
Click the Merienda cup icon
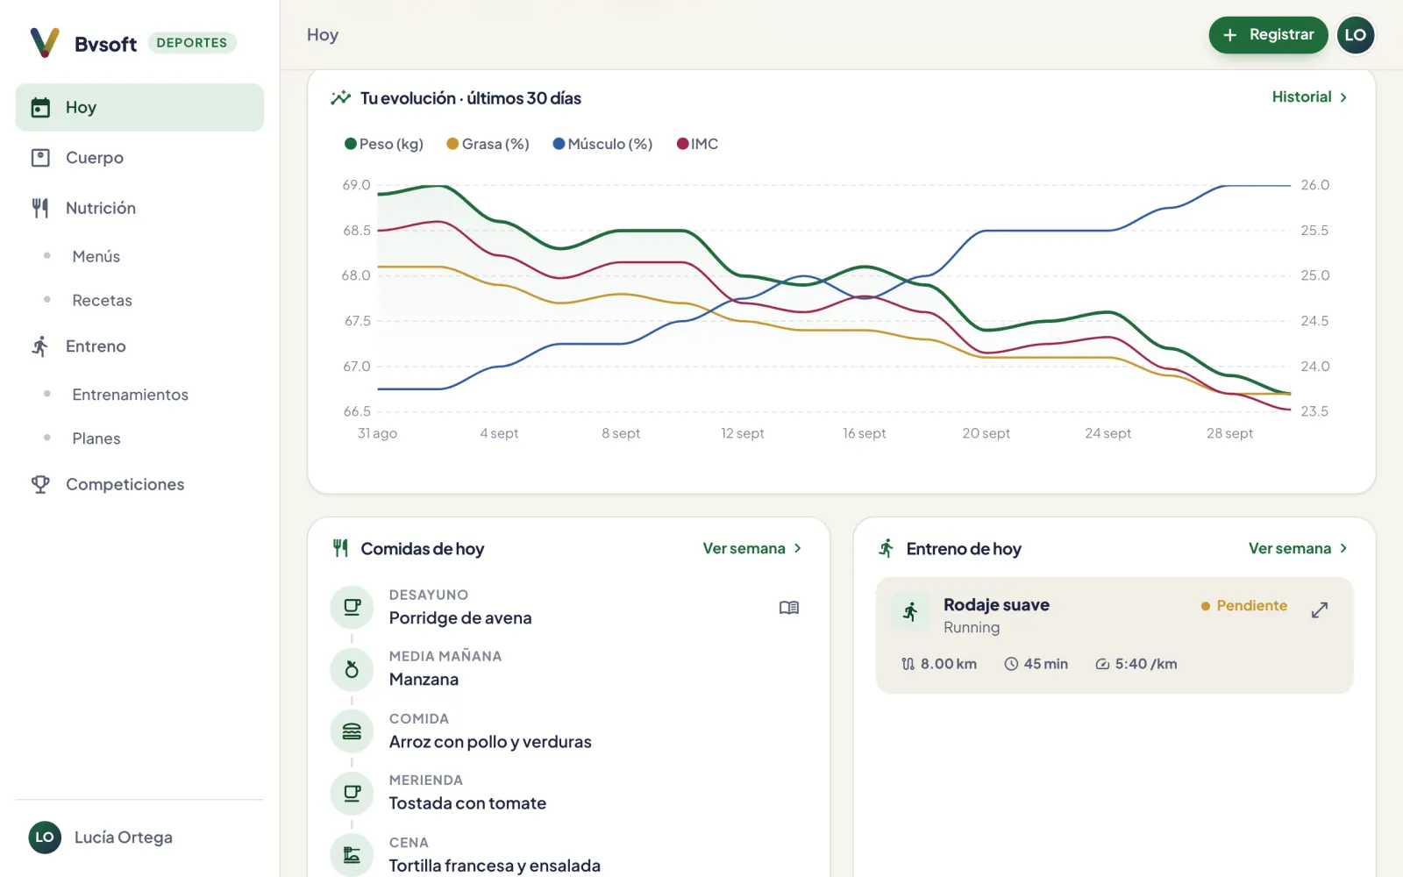[352, 793]
